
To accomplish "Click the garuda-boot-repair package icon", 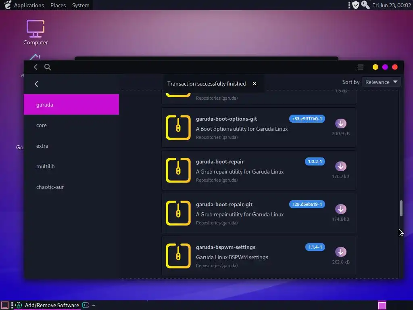I will coord(178,170).
